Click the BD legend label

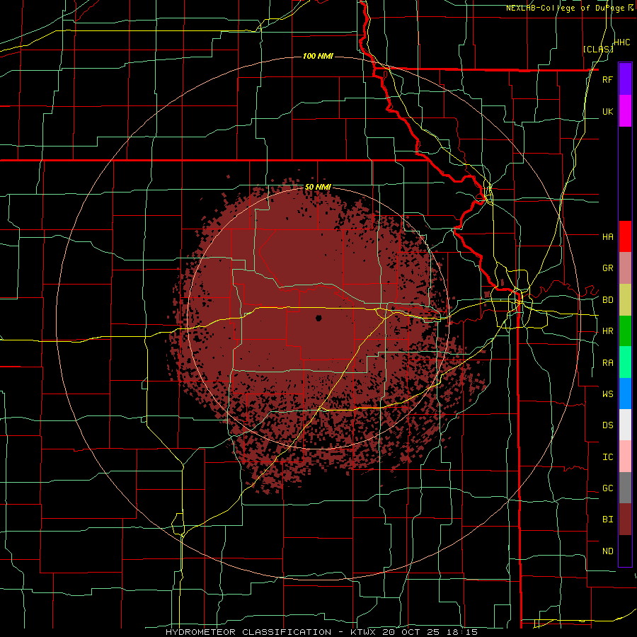coord(607,300)
